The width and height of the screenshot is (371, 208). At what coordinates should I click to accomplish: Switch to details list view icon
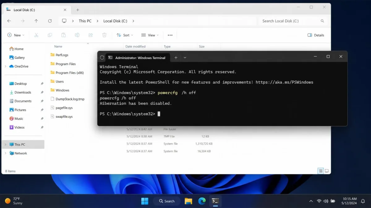pos(321,171)
